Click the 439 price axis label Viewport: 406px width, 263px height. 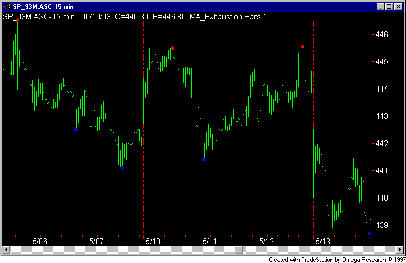click(382, 225)
